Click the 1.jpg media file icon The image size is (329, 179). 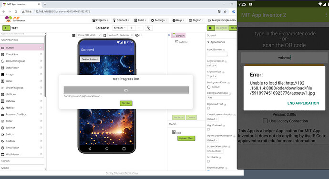tap(174, 132)
